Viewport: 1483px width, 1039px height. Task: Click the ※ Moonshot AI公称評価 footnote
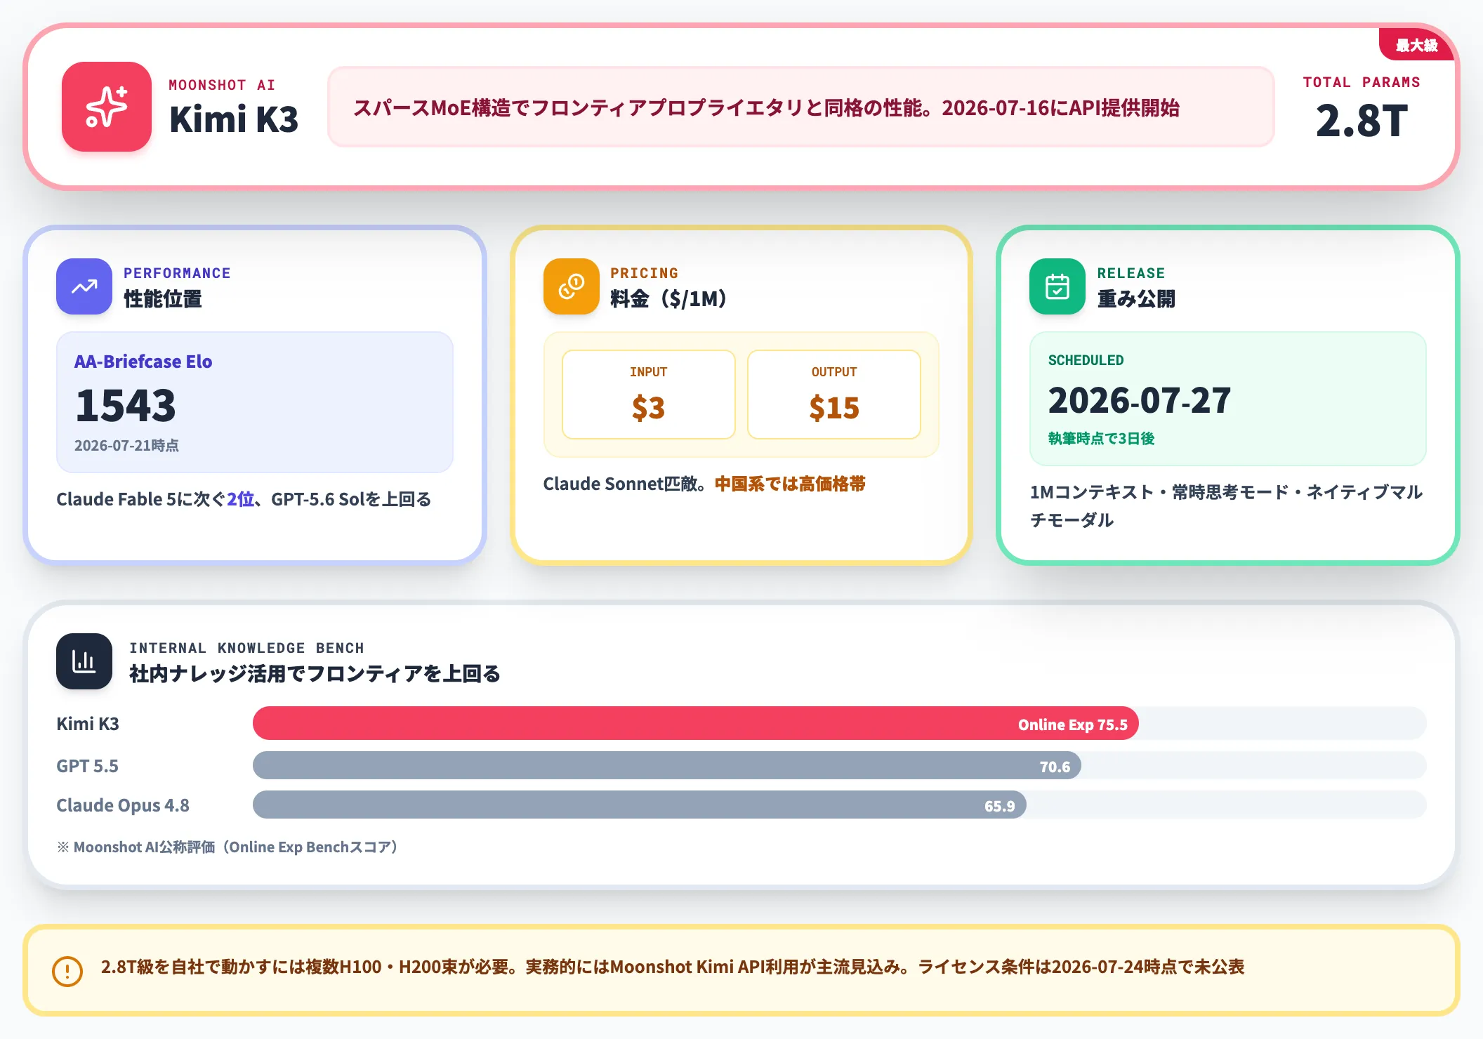pyautogui.click(x=228, y=847)
